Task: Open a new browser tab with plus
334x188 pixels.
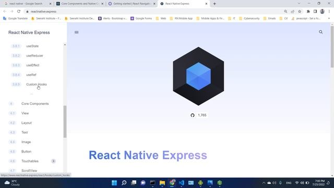Action: click(214, 4)
